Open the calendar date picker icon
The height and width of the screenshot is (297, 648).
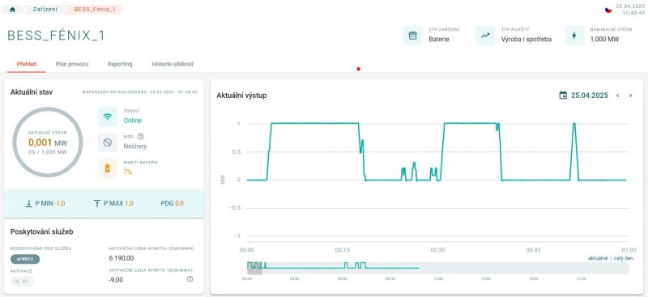point(563,95)
